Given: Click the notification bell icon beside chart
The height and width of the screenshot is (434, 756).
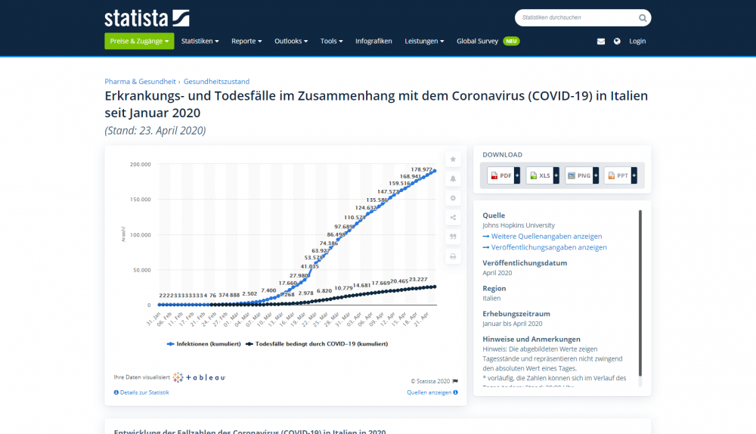Looking at the screenshot, I should click(x=453, y=179).
